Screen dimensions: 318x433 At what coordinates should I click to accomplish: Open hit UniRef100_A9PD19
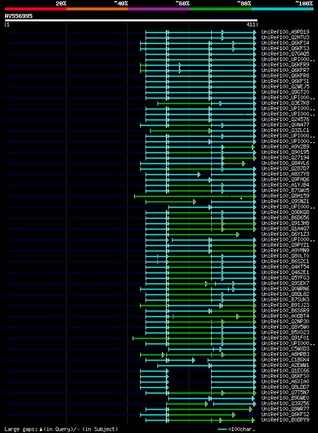click(x=285, y=32)
